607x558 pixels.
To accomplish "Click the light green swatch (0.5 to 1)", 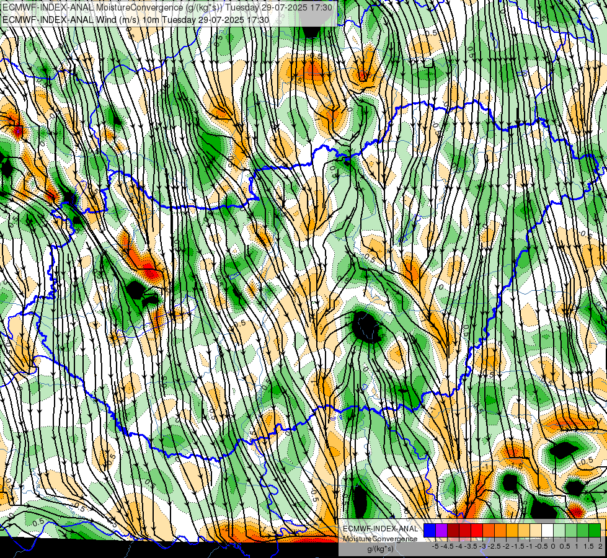I will tap(572, 531).
